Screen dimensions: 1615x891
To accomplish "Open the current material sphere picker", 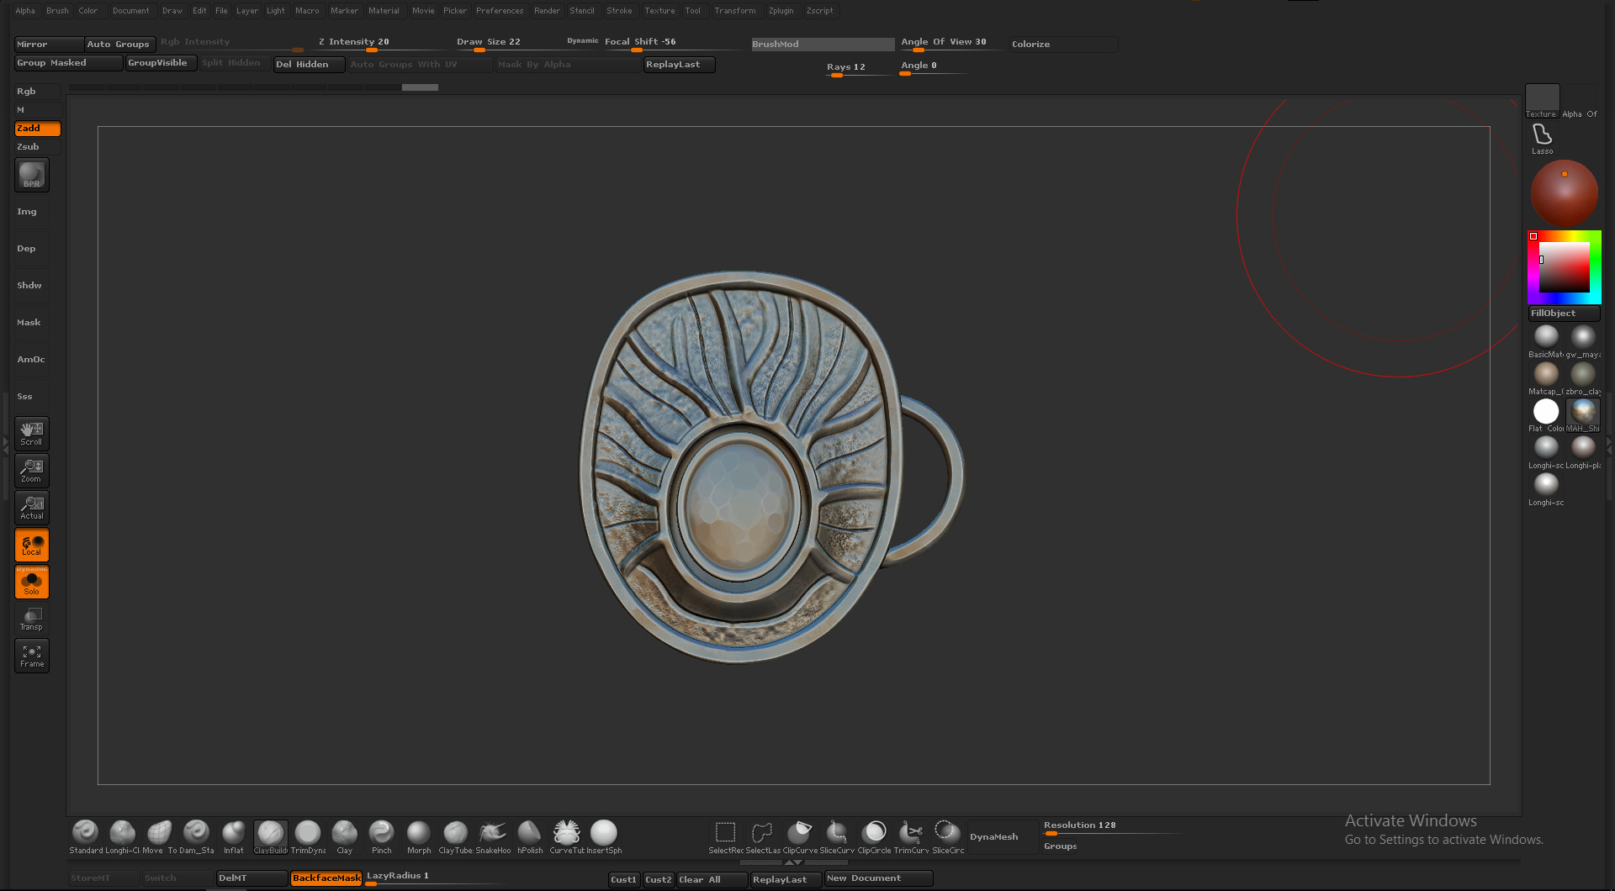I will click(1564, 192).
